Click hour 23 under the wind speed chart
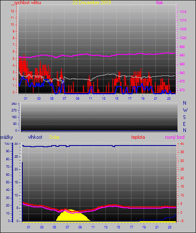This screenshot has height=233, width=196. tap(169, 98)
